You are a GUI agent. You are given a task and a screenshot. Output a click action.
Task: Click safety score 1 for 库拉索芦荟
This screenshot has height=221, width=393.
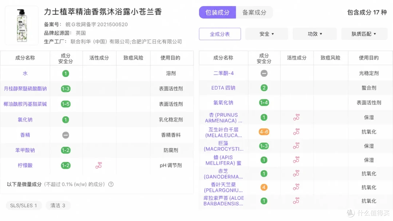(264, 201)
